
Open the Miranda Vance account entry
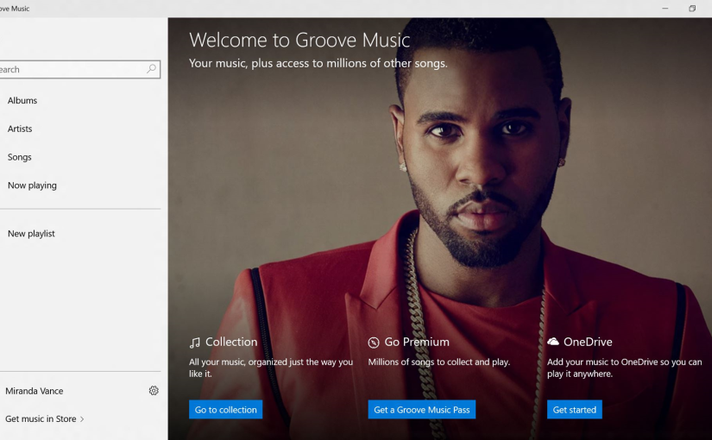point(35,391)
